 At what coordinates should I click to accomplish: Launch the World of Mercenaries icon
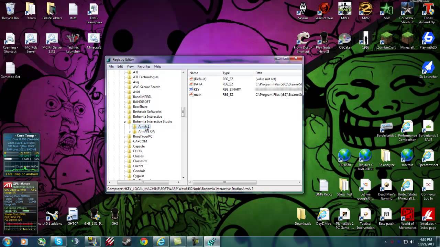[x=407, y=219]
